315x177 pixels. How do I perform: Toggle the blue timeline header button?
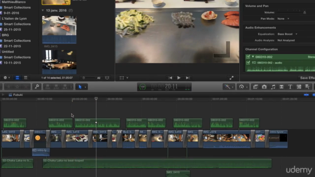pyautogui.click(x=306, y=95)
